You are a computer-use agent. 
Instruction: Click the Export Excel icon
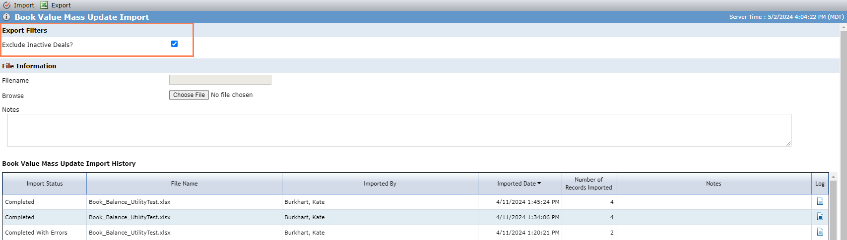[44, 5]
